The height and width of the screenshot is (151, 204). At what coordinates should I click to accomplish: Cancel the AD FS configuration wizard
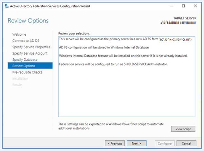click(186, 143)
